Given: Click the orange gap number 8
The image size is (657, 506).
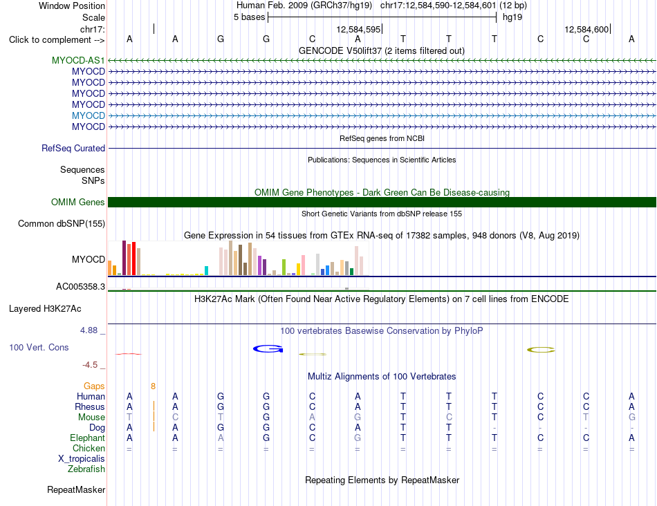Looking at the screenshot, I should tap(154, 386).
